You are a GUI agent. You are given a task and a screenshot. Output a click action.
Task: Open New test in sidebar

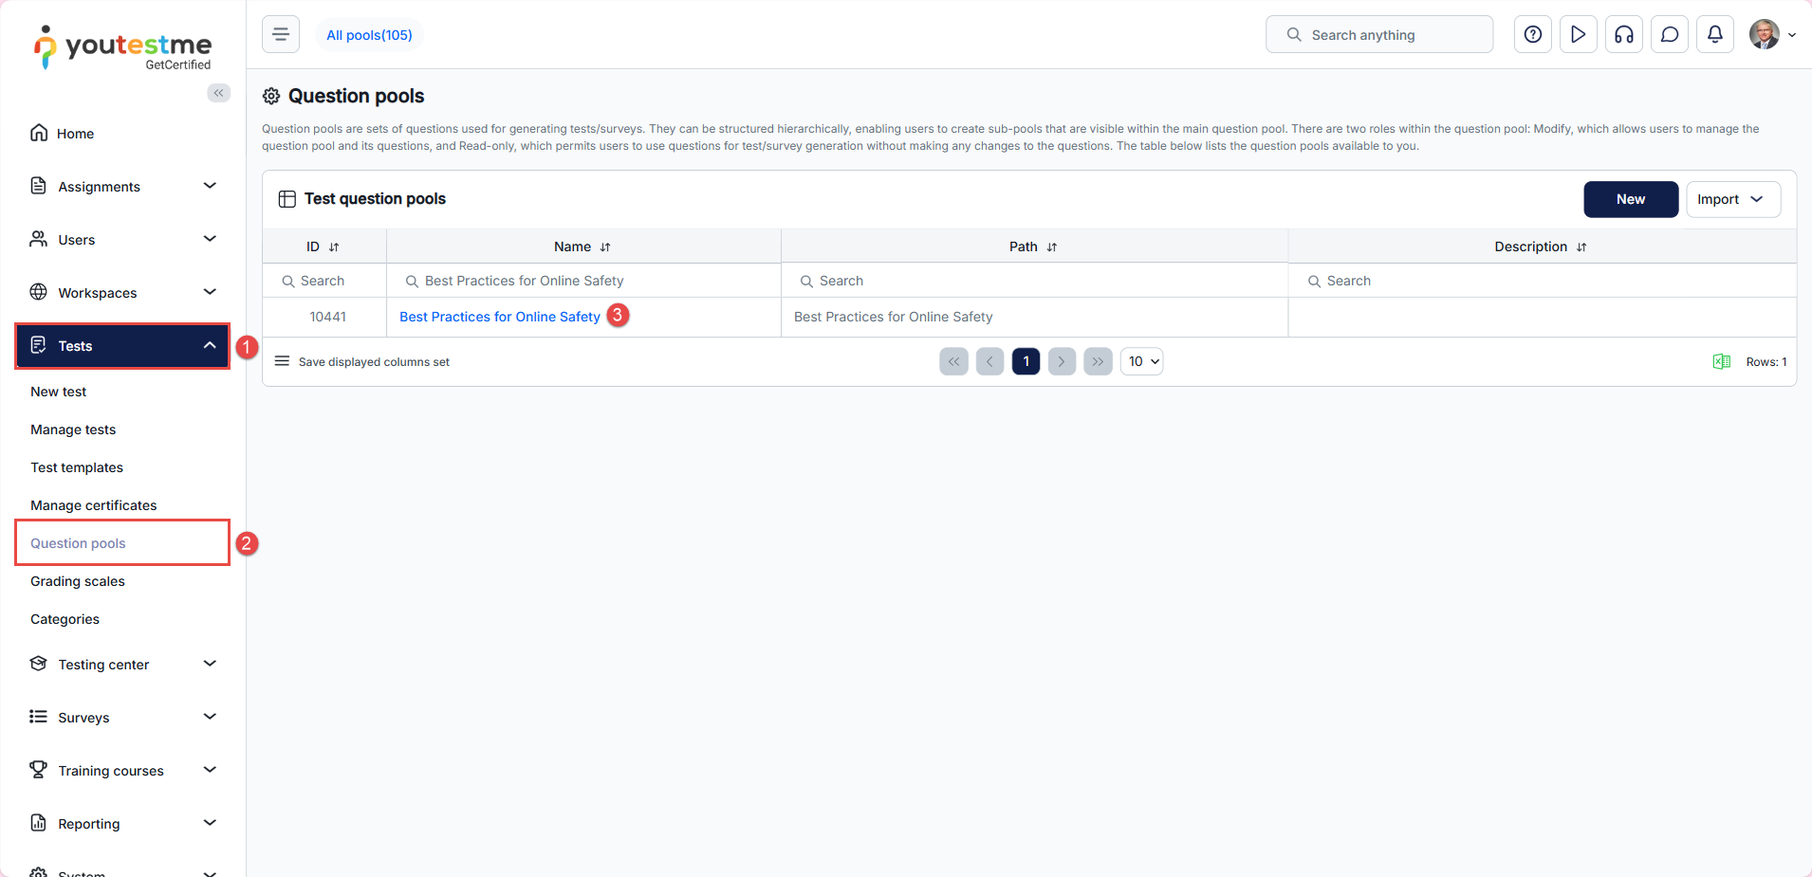pyautogui.click(x=59, y=392)
